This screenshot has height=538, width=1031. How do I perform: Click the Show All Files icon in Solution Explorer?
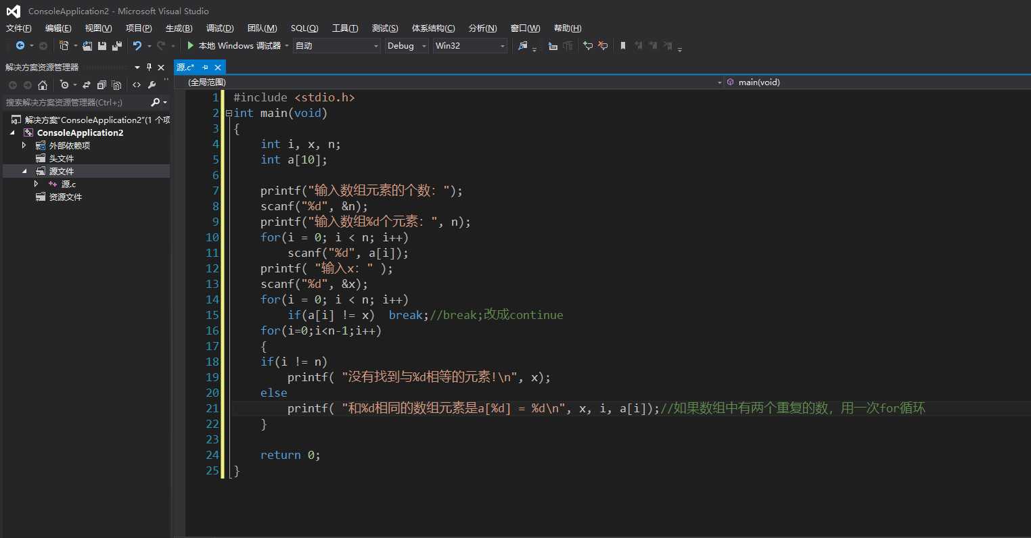coord(116,85)
